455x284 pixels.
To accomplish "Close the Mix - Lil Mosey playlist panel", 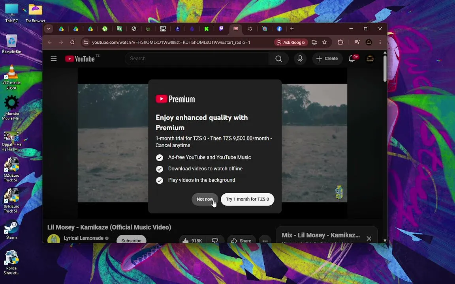I will [369, 239].
